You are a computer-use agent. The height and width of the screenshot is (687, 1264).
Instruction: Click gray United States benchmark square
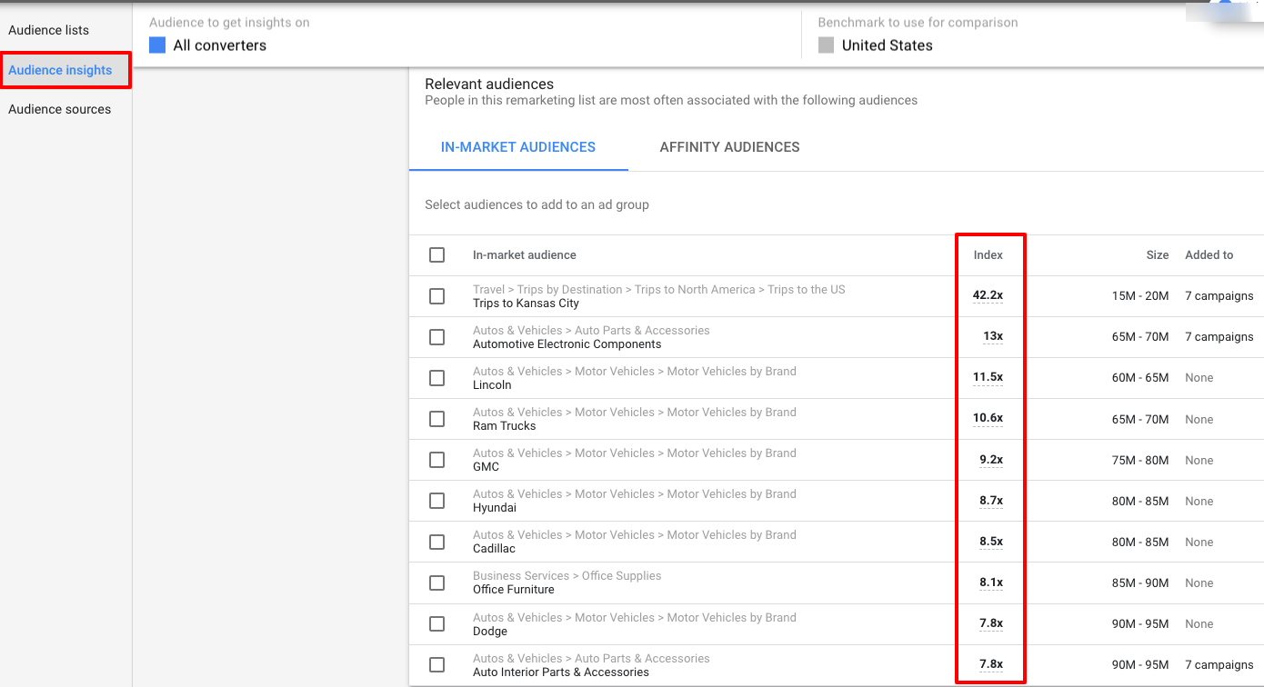[826, 45]
